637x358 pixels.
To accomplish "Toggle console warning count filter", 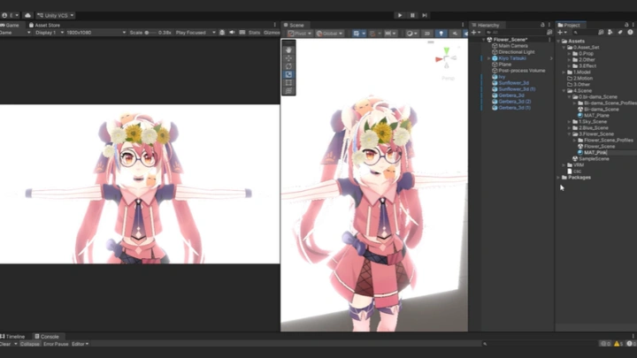I will point(618,344).
